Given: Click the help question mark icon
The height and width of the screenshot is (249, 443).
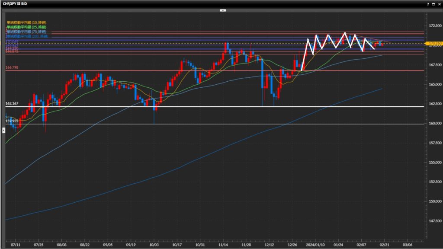Looking at the screenshot, I should [x=428, y=3].
